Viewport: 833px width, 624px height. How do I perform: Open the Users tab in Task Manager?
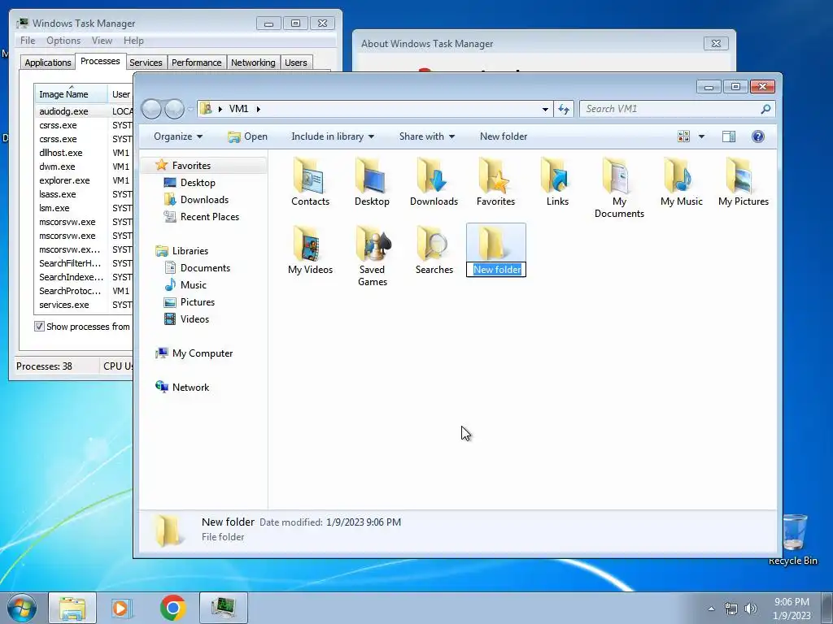pos(296,63)
